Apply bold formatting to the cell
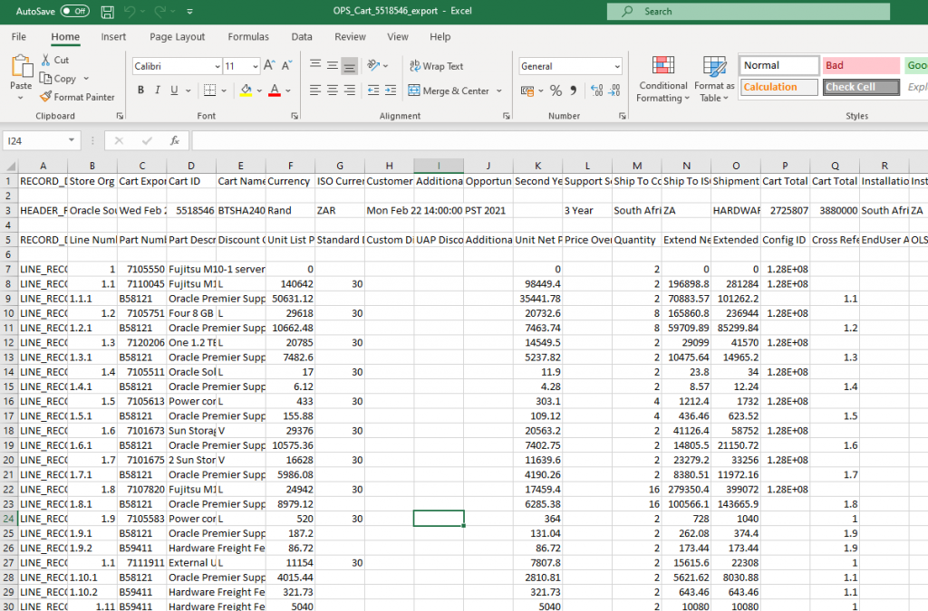 point(140,91)
